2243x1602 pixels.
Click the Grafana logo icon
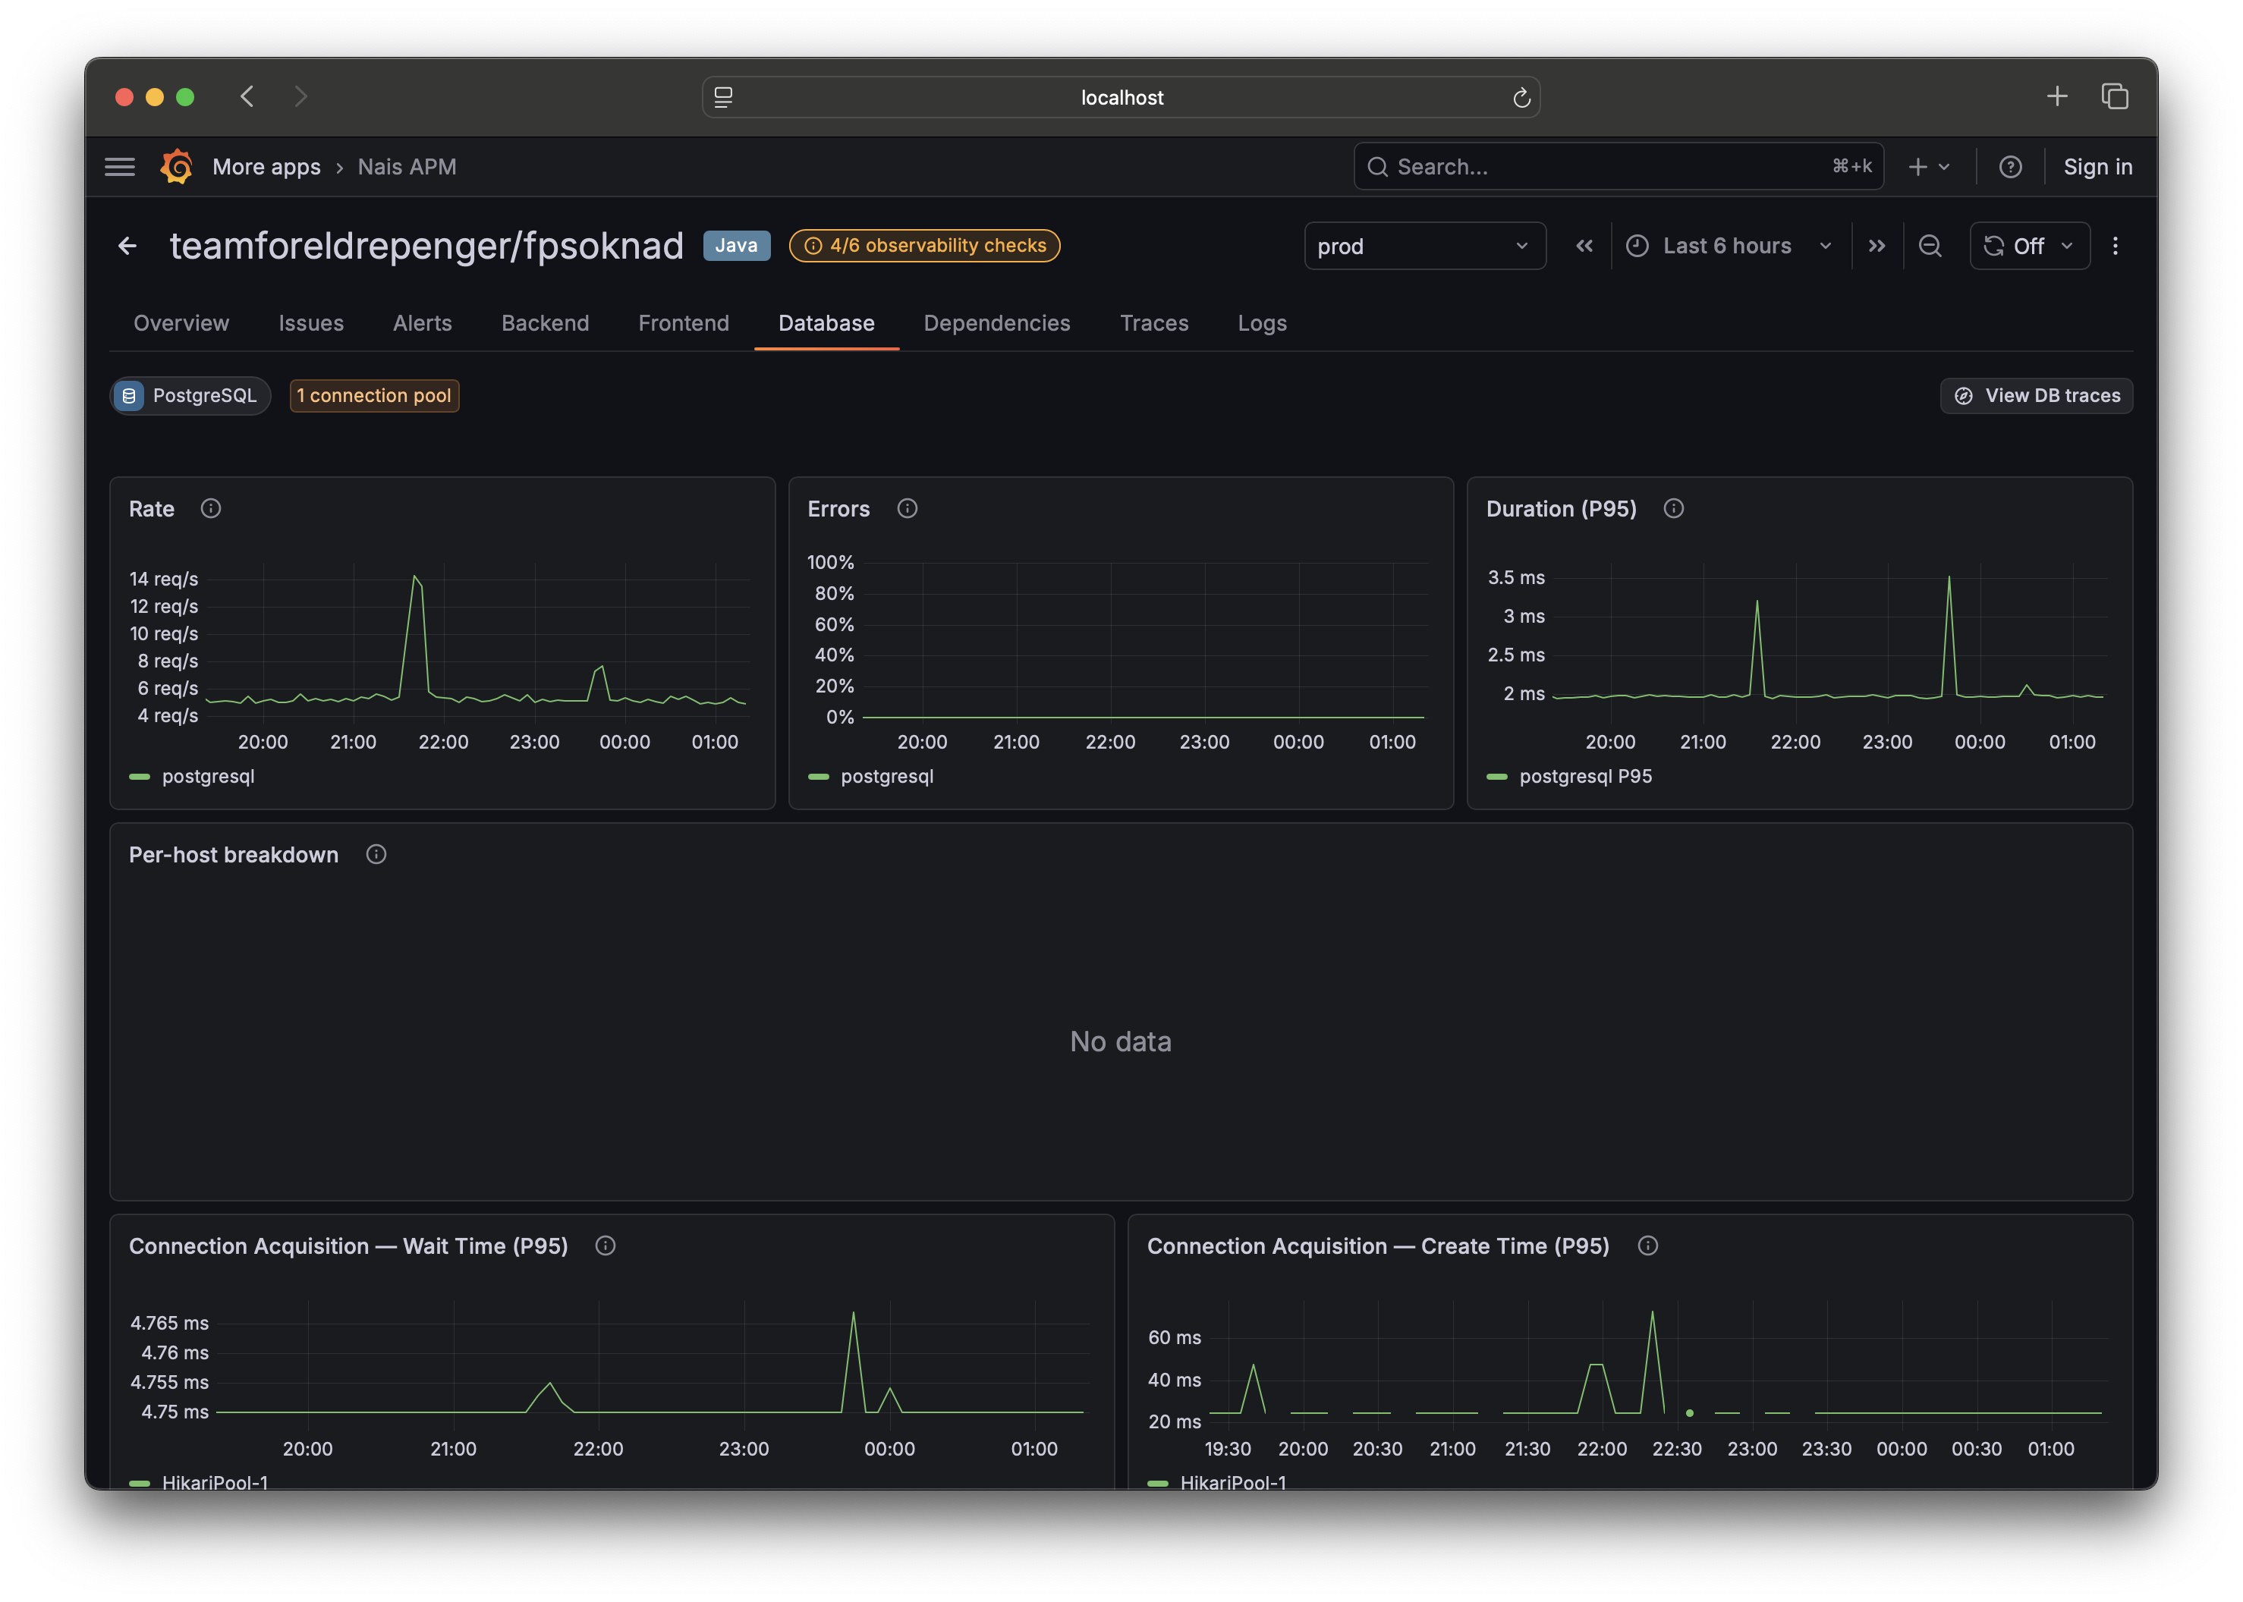pyautogui.click(x=177, y=167)
